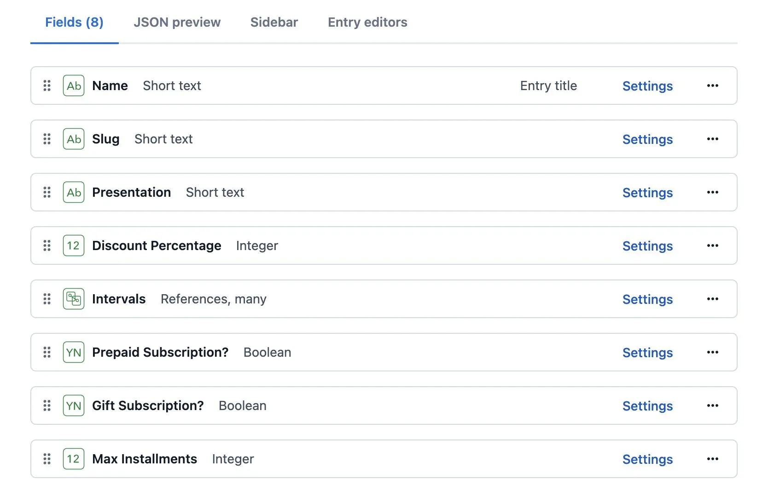Click the references icon beside Intervals

pyautogui.click(x=74, y=299)
